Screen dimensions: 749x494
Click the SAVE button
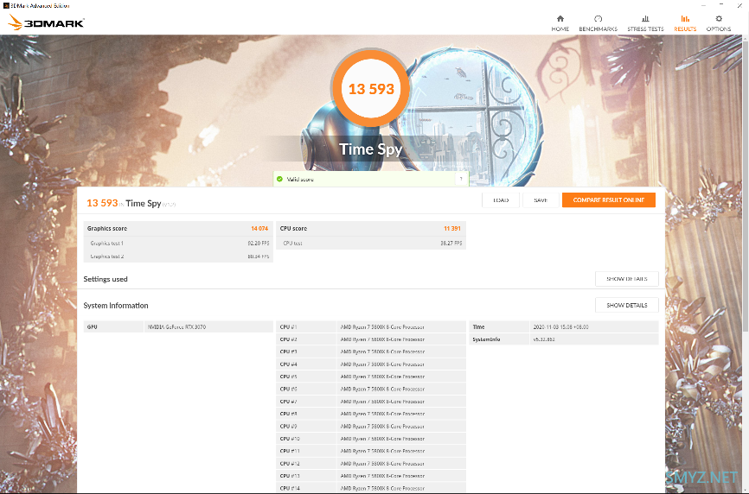point(541,200)
